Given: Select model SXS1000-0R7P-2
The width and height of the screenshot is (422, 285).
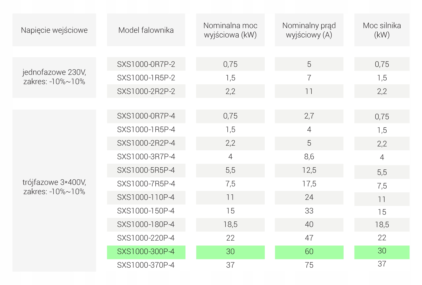Looking at the screenshot, I should pos(146,64).
